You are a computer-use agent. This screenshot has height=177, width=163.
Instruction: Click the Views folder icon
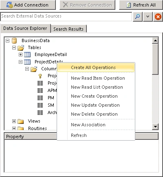tap(21, 121)
